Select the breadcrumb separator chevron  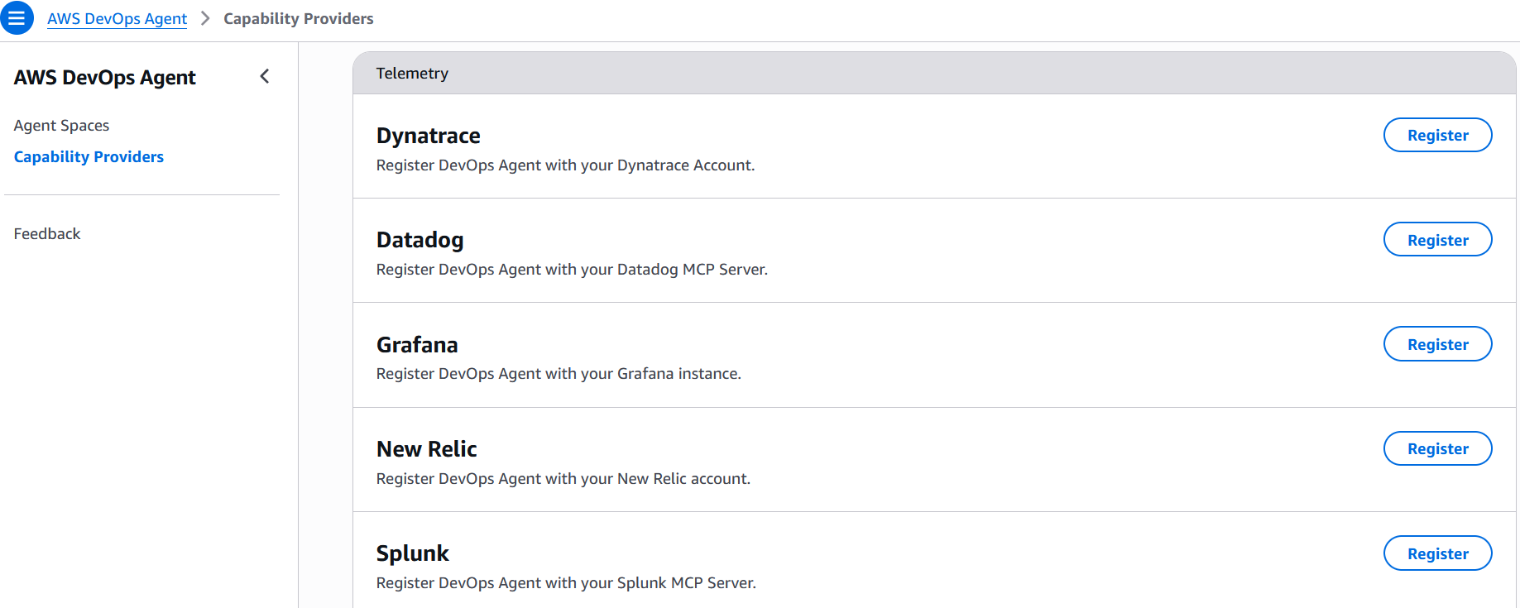coord(205,18)
